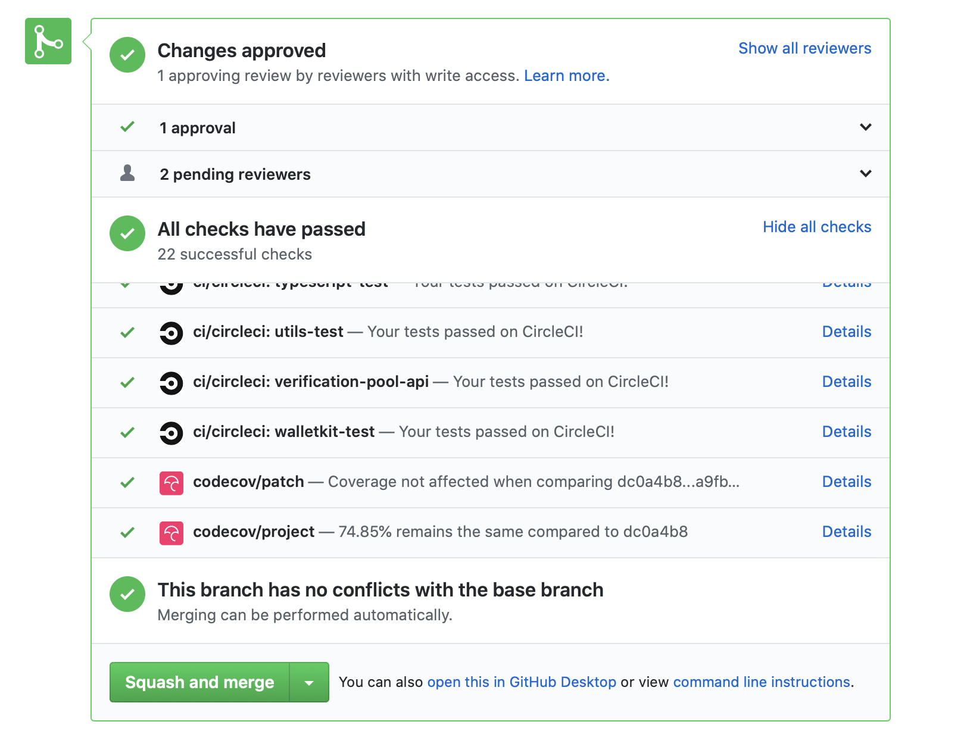The image size is (967, 731).
Task: Expand the 2 pending reviewers section
Action: (865, 174)
